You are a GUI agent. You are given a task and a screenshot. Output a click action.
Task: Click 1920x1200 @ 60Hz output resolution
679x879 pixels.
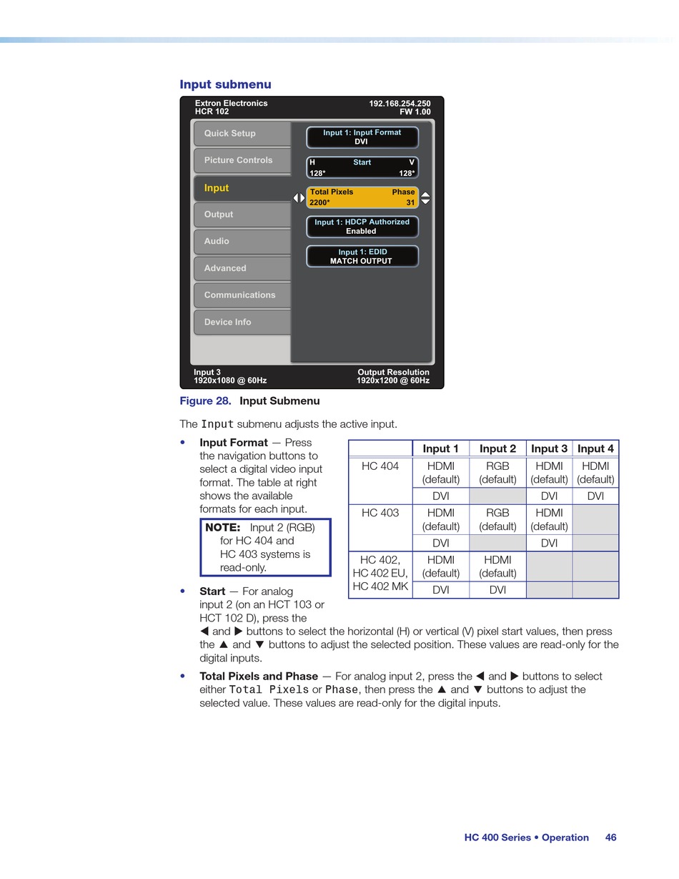[393, 380]
